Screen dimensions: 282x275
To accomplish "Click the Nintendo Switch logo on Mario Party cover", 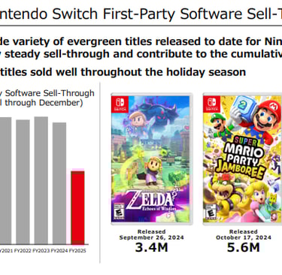I will (x=213, y=104).
